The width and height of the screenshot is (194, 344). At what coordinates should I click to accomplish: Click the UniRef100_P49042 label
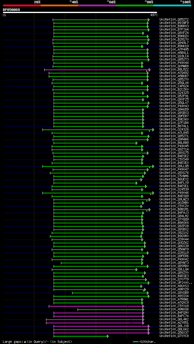[x=174, y=260]
